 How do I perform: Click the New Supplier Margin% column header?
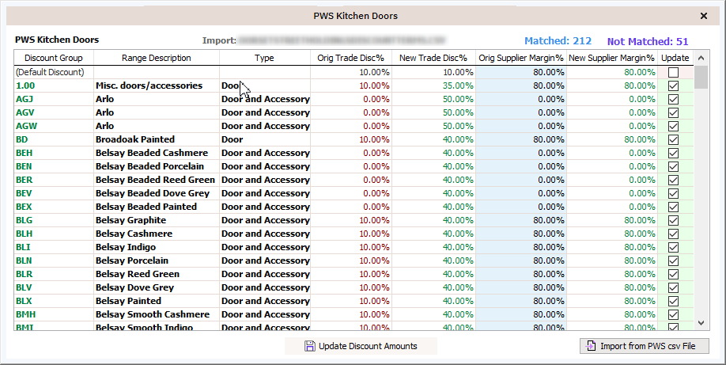click(611, 58)
